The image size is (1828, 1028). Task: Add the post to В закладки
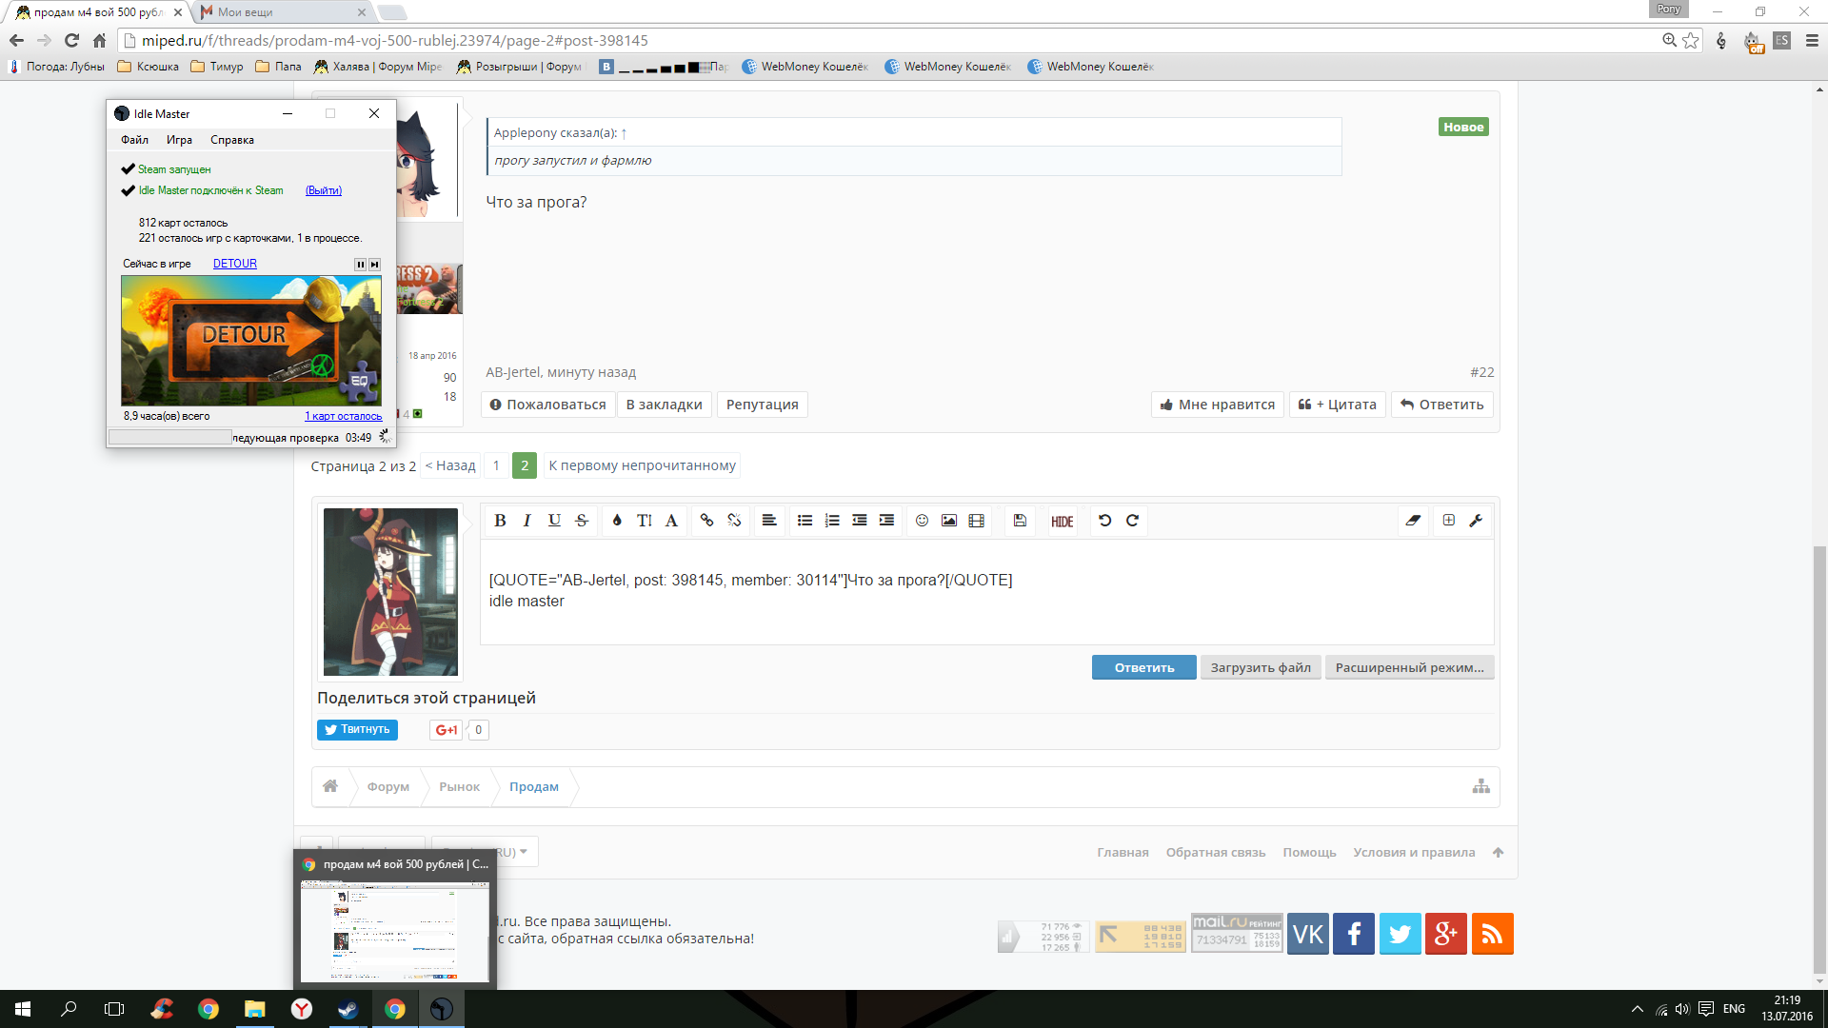(x=664, y=405)
